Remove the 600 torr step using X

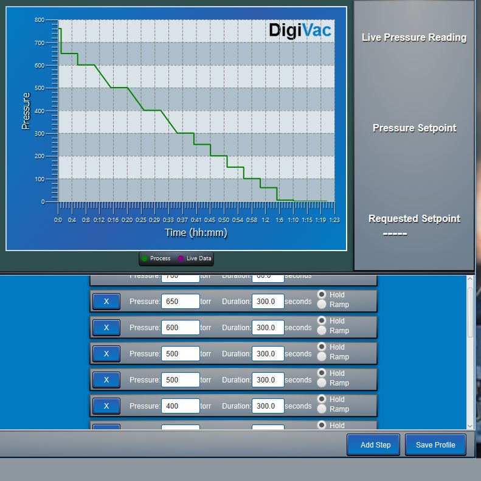106,327
